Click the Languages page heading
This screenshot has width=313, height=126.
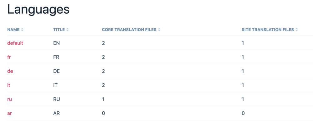click(x=38, y=10)
